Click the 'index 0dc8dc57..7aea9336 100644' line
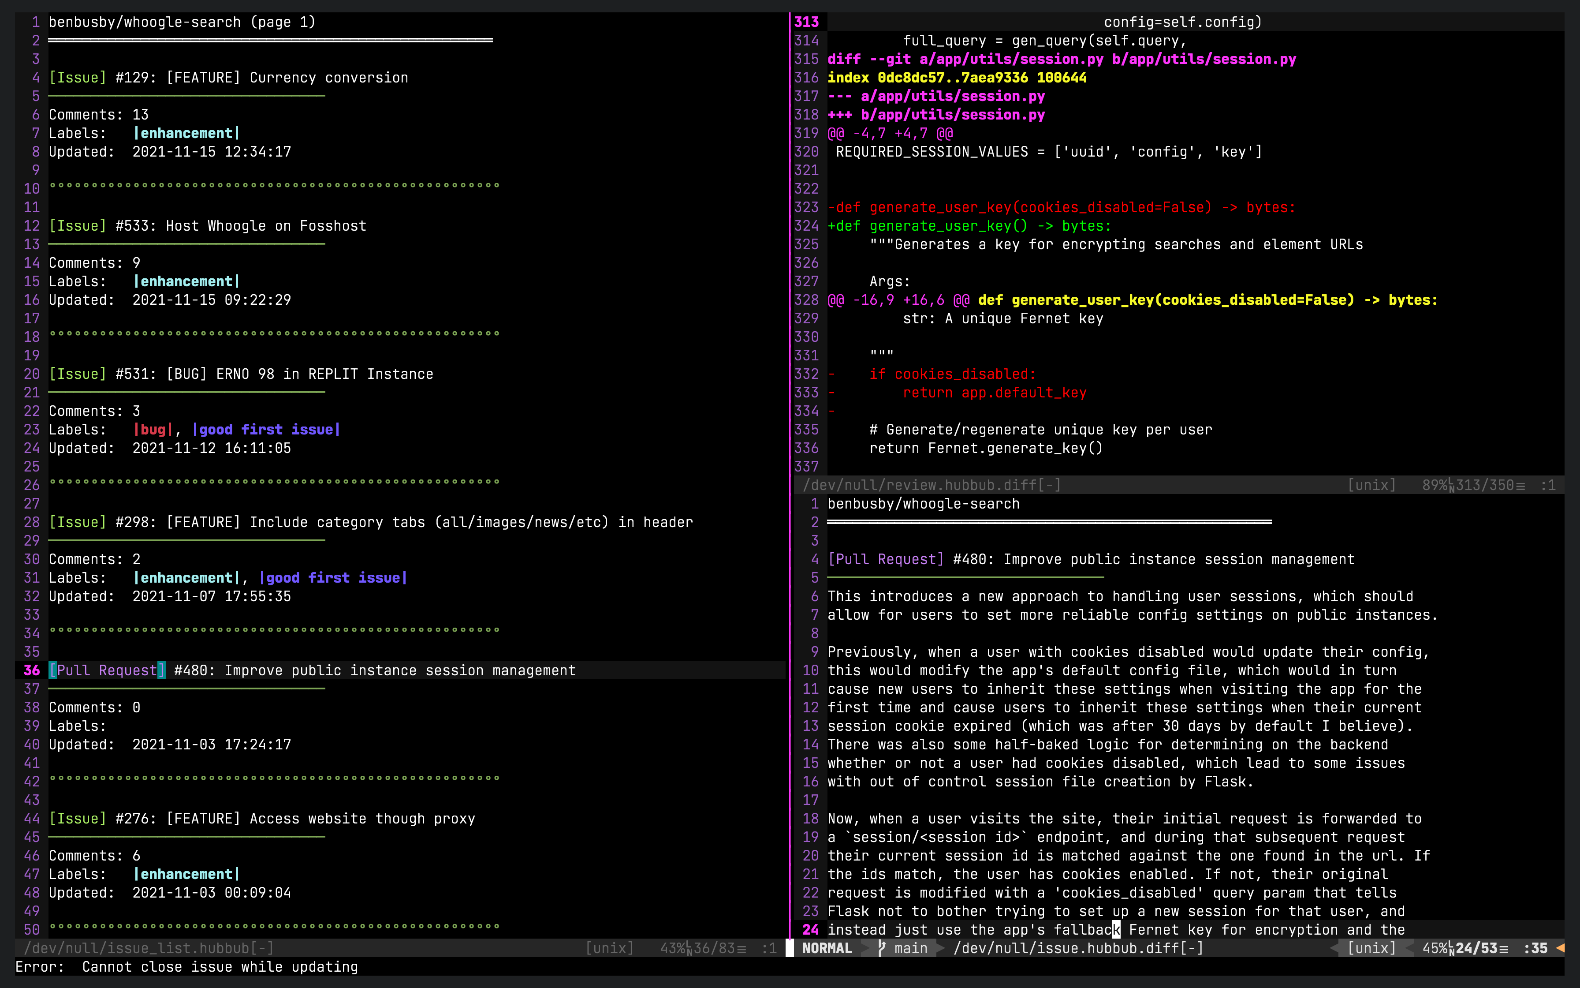This screenshot has width=1580, height=988. point(957,78)
